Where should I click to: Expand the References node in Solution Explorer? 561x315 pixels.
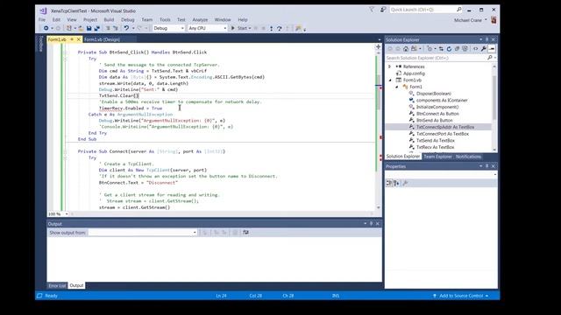click(x=390, y=66)
